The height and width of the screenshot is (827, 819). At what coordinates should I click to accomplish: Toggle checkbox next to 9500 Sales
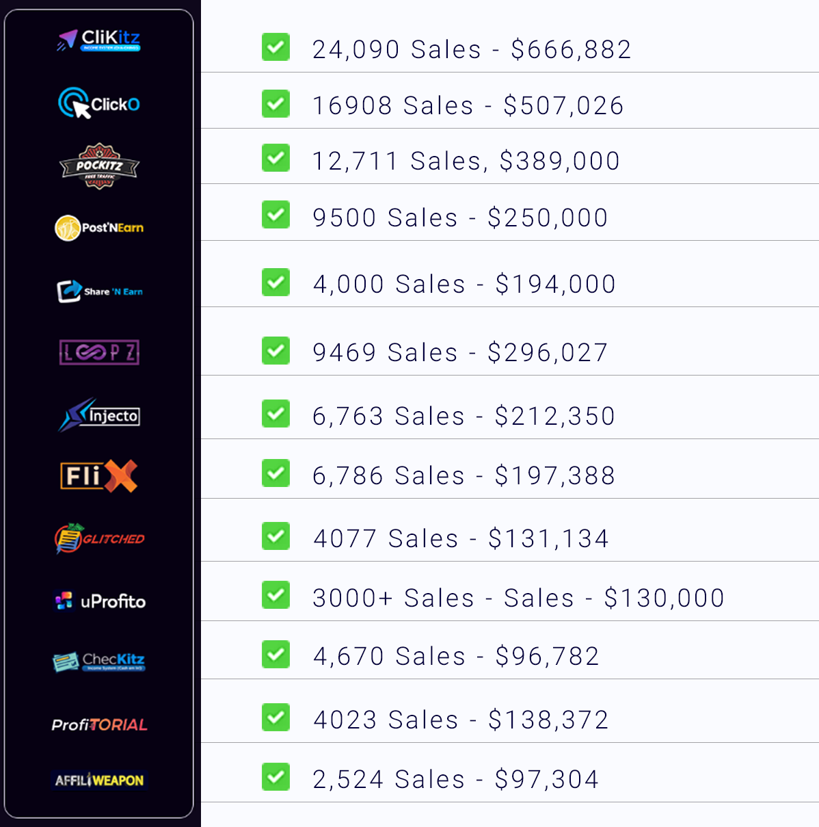click(x=276, y=214)
